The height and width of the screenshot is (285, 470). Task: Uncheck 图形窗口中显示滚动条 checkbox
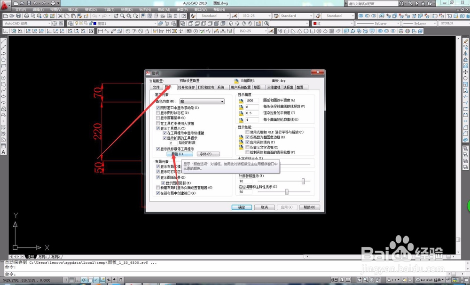157,107
